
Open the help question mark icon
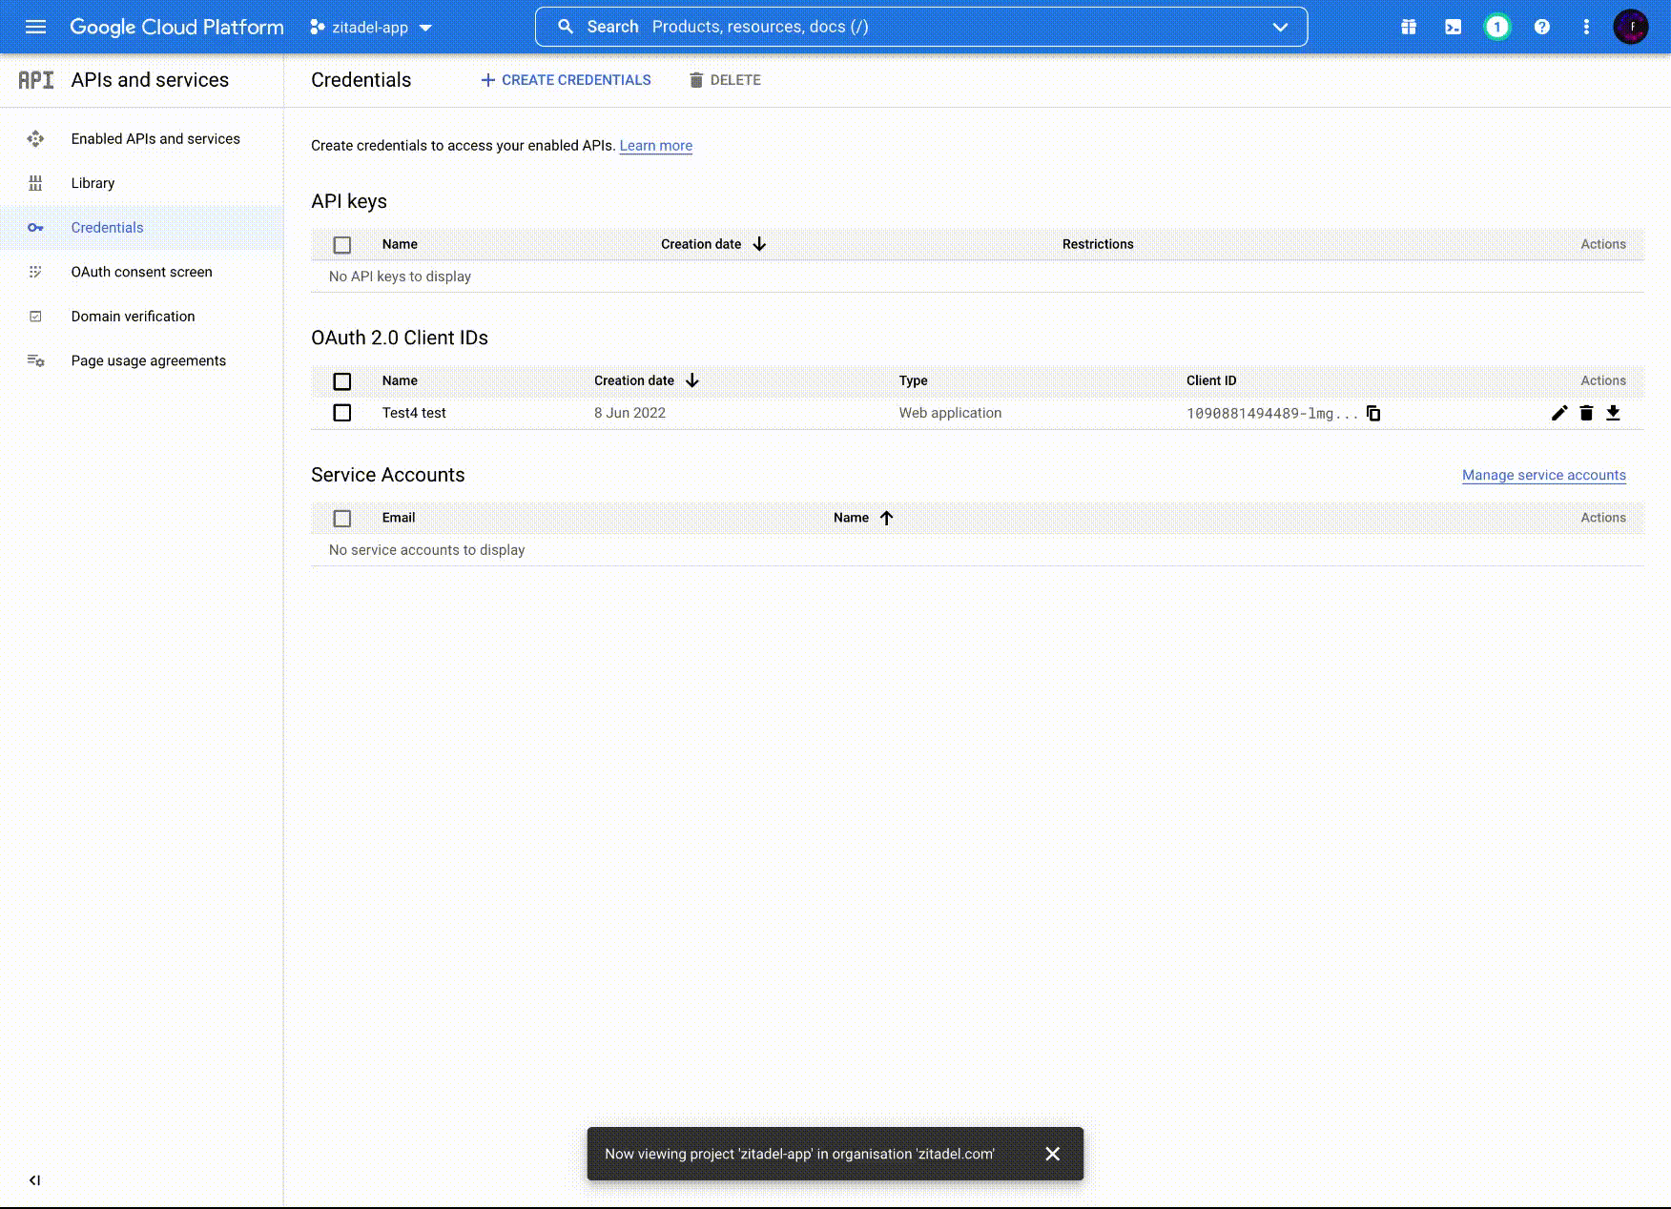[1541, 27]
